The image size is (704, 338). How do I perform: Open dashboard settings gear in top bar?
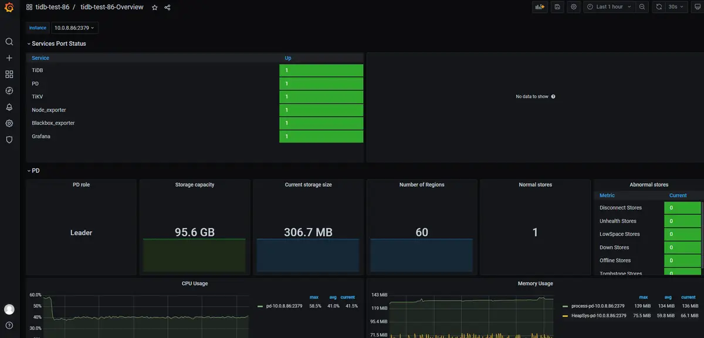pos(574,7)
